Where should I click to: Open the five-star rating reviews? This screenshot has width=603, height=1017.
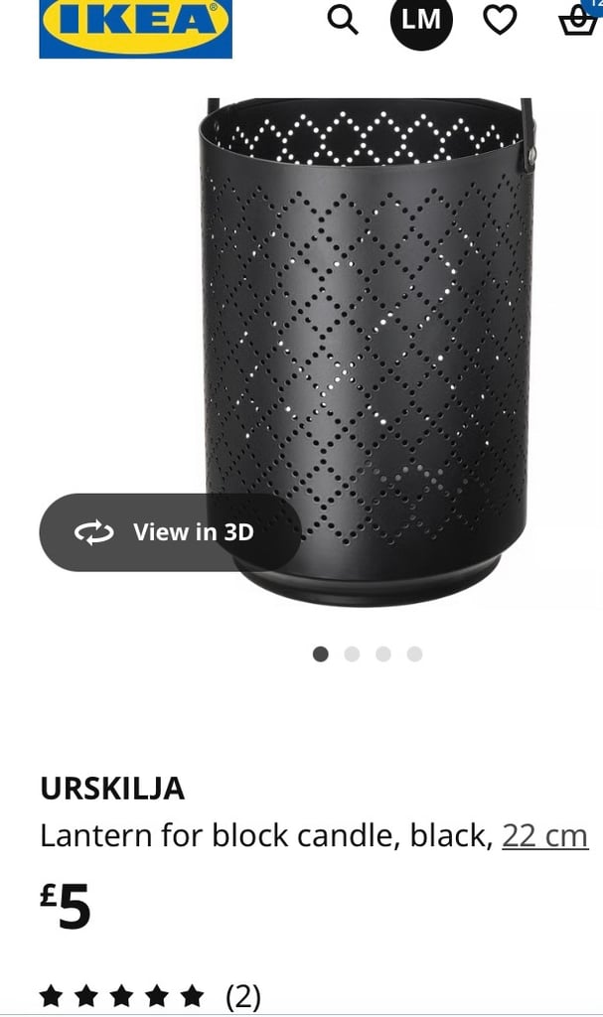(x=121, y=995)
